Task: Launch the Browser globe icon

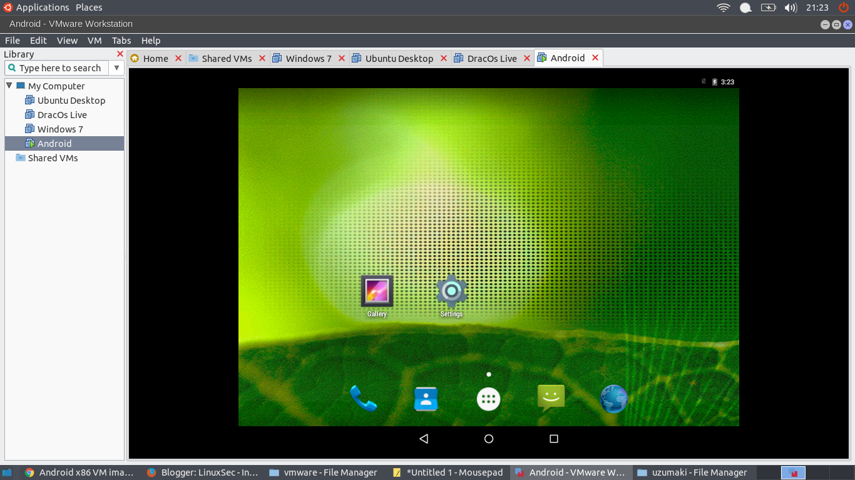Action: (x=613, y=399)
